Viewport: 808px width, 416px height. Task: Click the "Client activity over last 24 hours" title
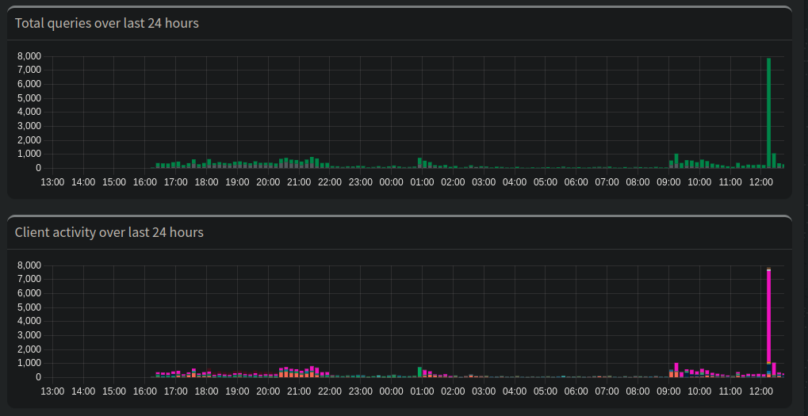click(109, 232)
